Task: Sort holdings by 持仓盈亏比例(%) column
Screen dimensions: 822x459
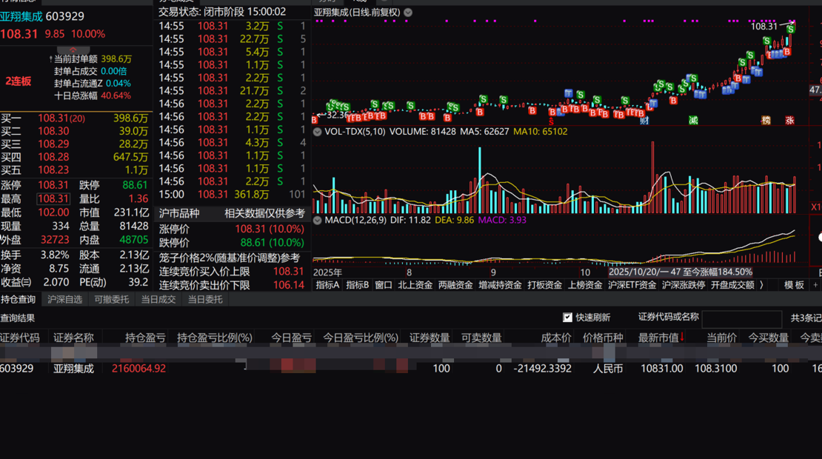Action: click(x=215, y=338)
